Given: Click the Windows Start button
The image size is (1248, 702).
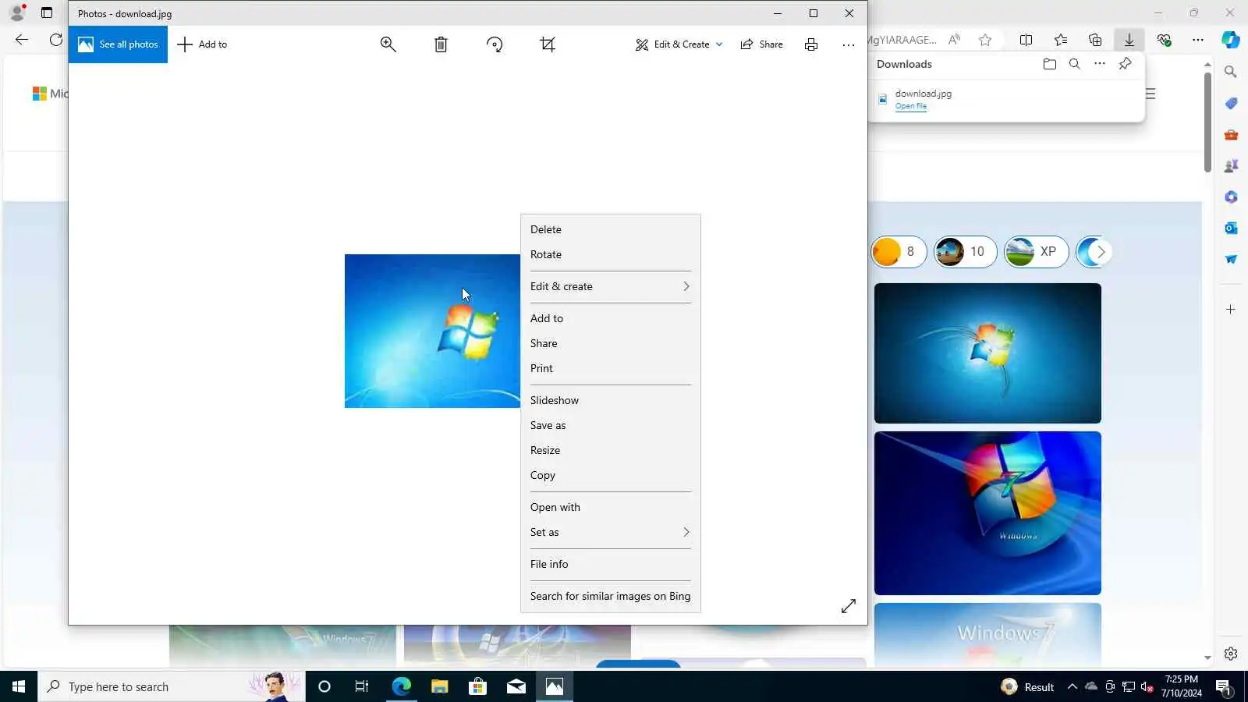Looking at the screenshot, I should coord(19,686).
